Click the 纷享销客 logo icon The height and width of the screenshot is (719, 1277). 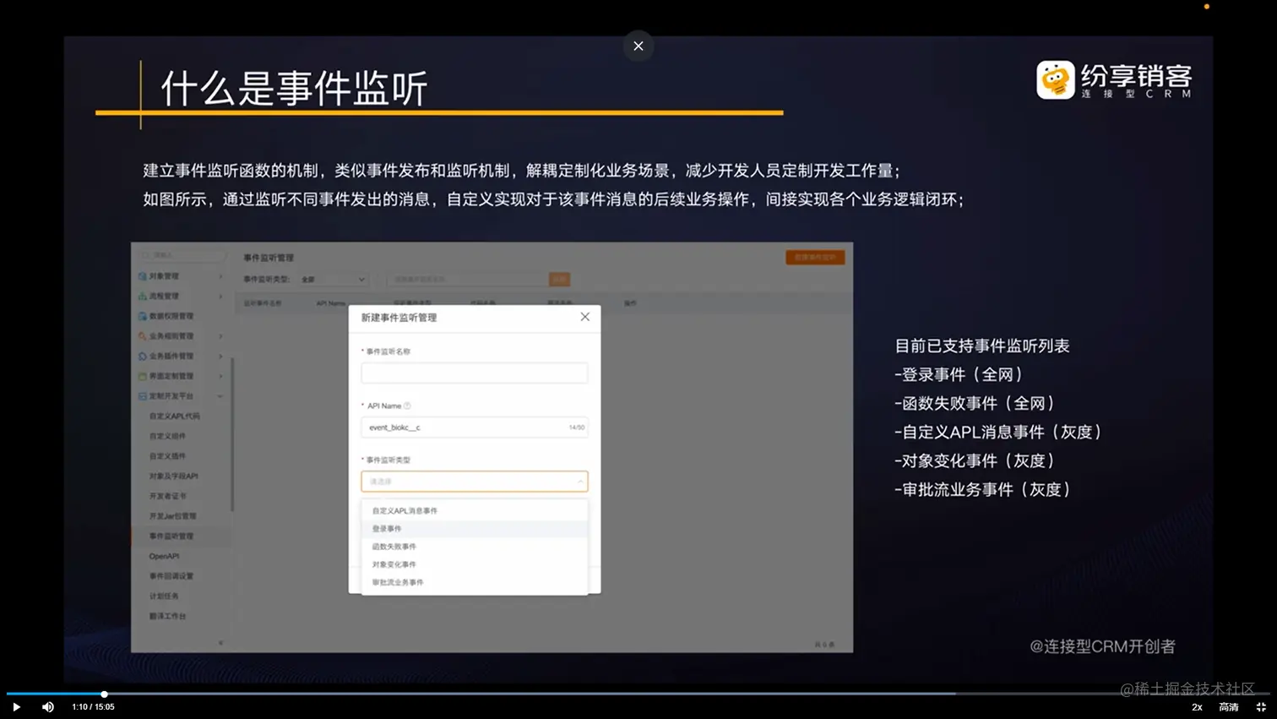coord(1056,79)
